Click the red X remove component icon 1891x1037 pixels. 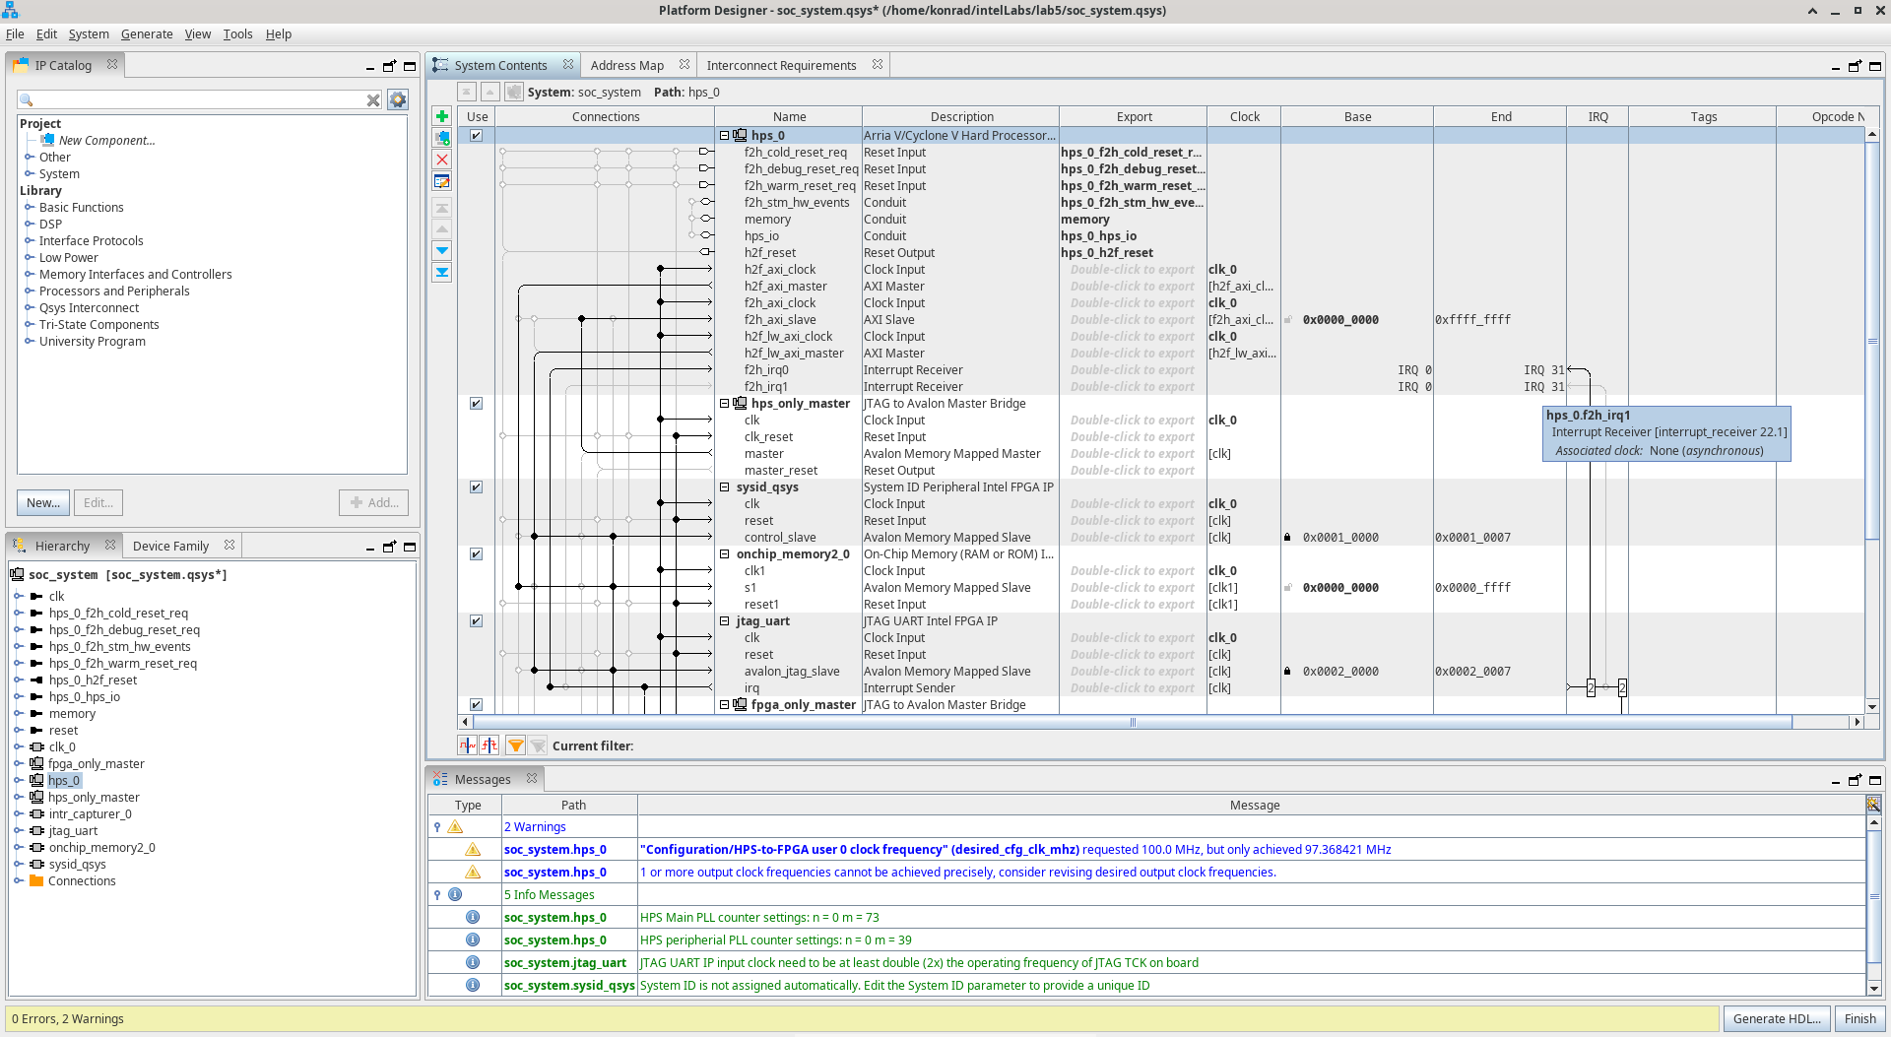coord(442,160)
